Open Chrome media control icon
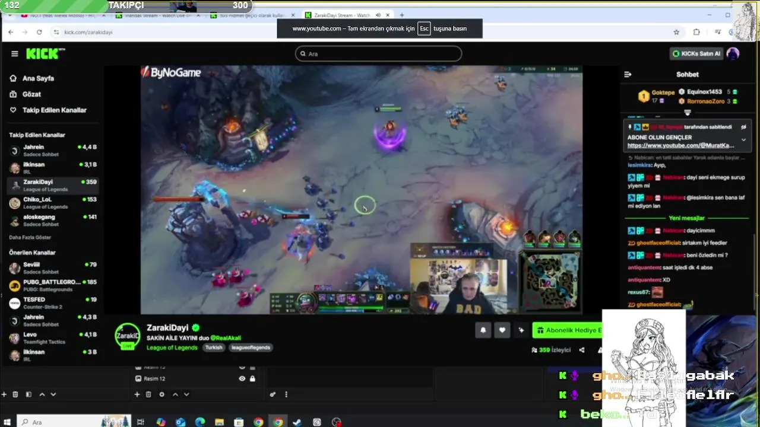 point(717,32)
